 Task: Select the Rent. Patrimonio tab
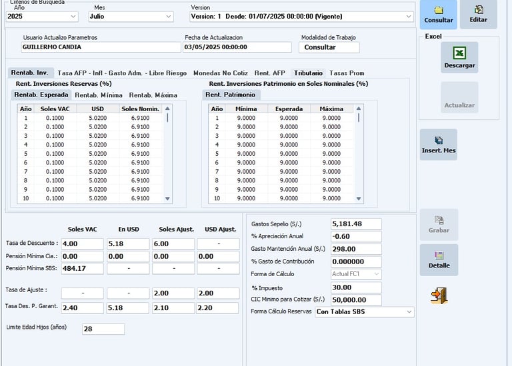click(231, 95)
